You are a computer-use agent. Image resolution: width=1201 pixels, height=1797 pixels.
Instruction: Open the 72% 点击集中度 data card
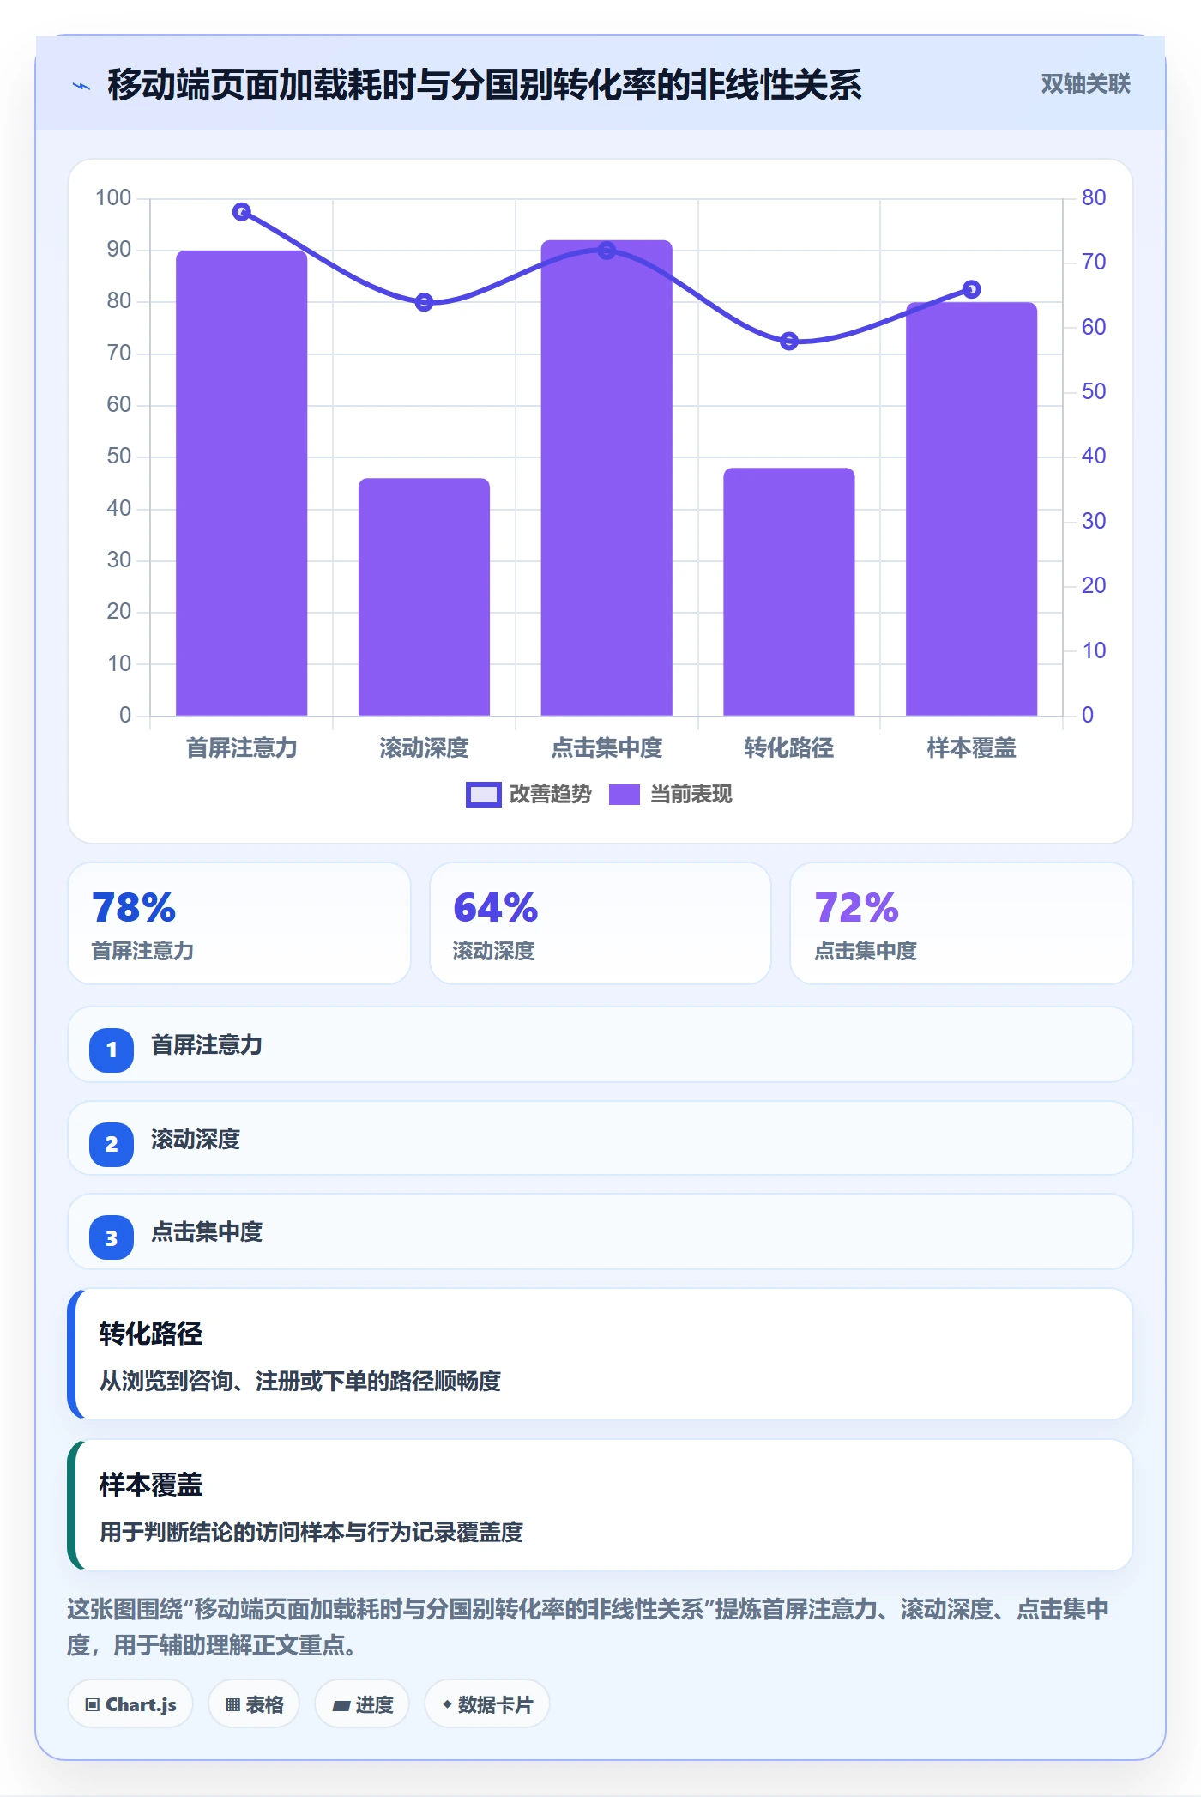point(962,923)
